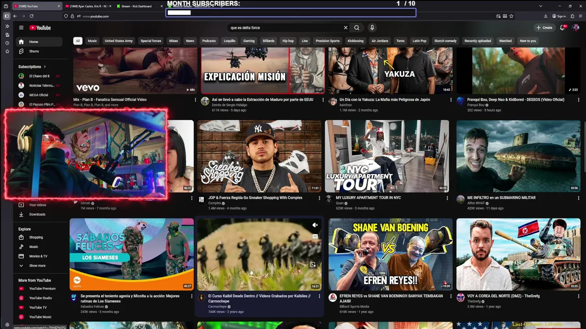Click the Create button
Screen dimensions: 586x329
[544, 27]
